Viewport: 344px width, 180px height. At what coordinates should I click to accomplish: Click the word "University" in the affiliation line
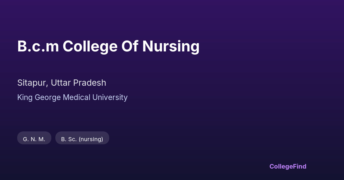coord(110,97)
